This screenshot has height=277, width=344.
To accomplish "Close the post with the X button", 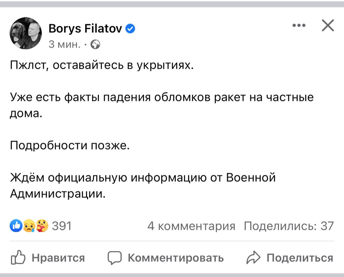I will 328,26.
